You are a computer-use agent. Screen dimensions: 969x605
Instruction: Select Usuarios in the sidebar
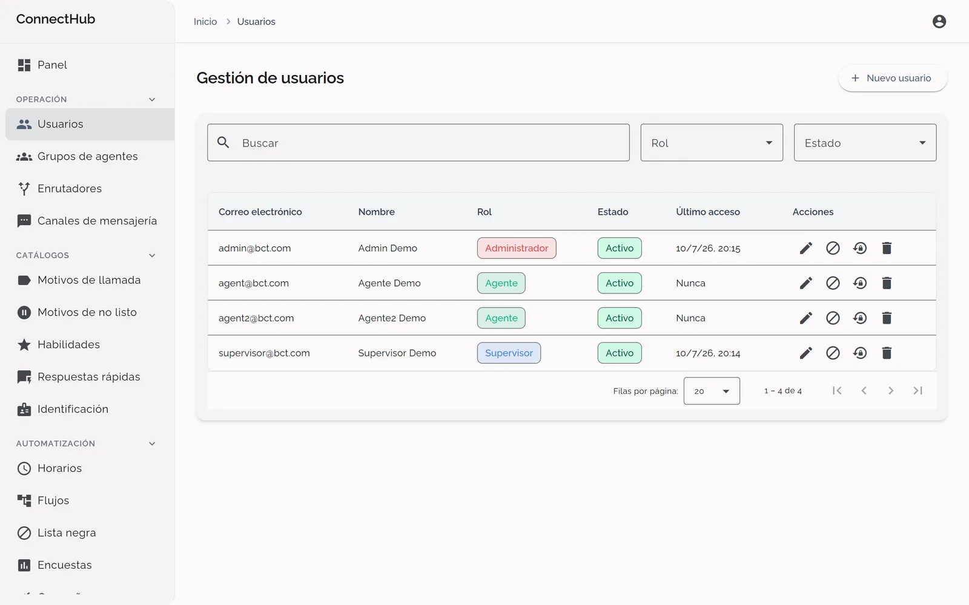click(x=90, y=124)
